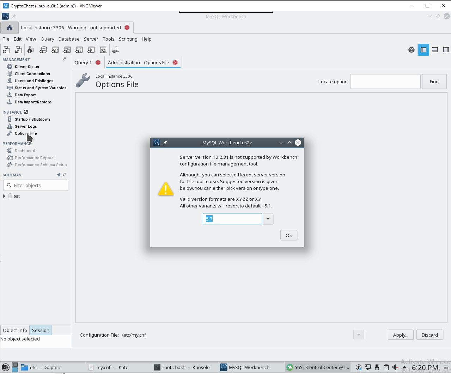Open Data Import/Restore
The image size is (451, 374).
33,102
